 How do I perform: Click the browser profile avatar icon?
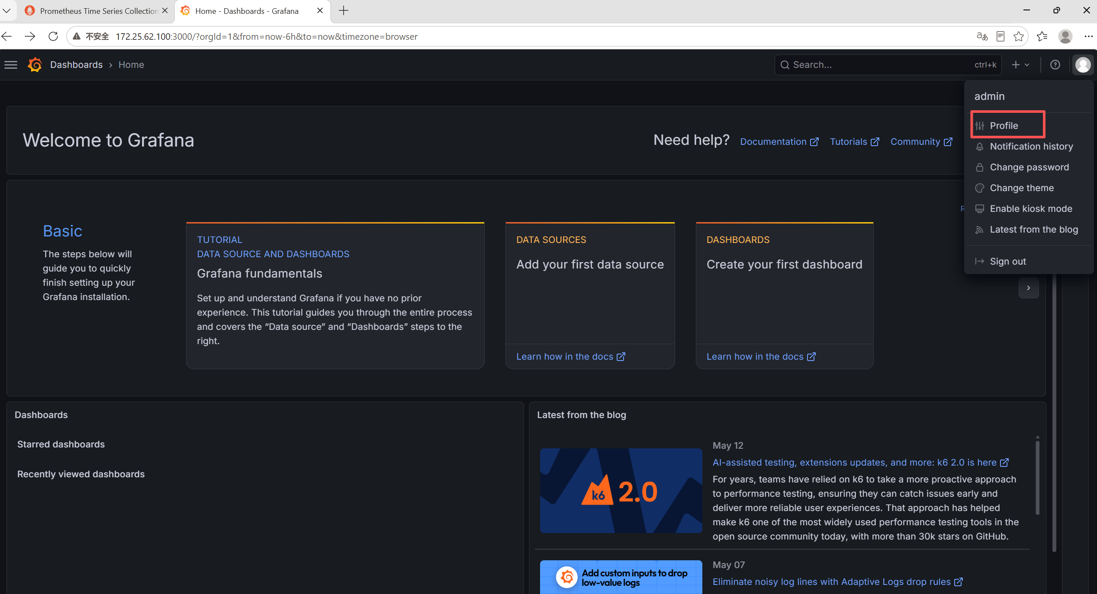tap(1065, 36)
